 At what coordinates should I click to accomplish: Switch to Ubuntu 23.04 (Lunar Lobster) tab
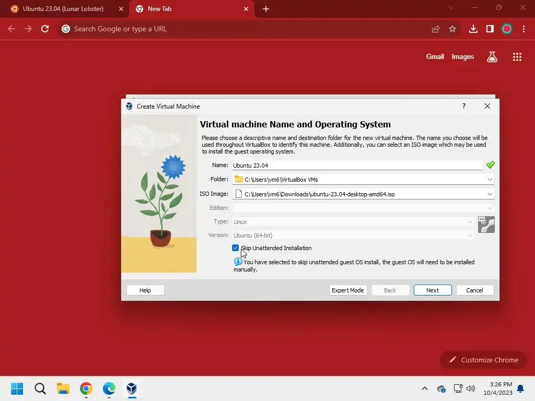pyautogui.click(x=63, y=9)
